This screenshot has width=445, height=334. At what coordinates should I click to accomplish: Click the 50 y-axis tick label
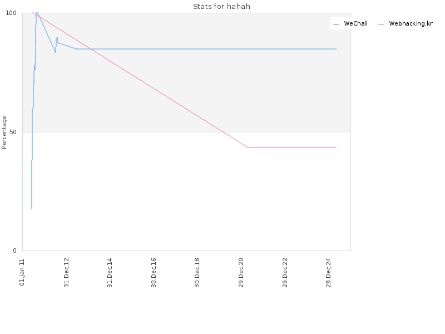[x=13, y=132]
